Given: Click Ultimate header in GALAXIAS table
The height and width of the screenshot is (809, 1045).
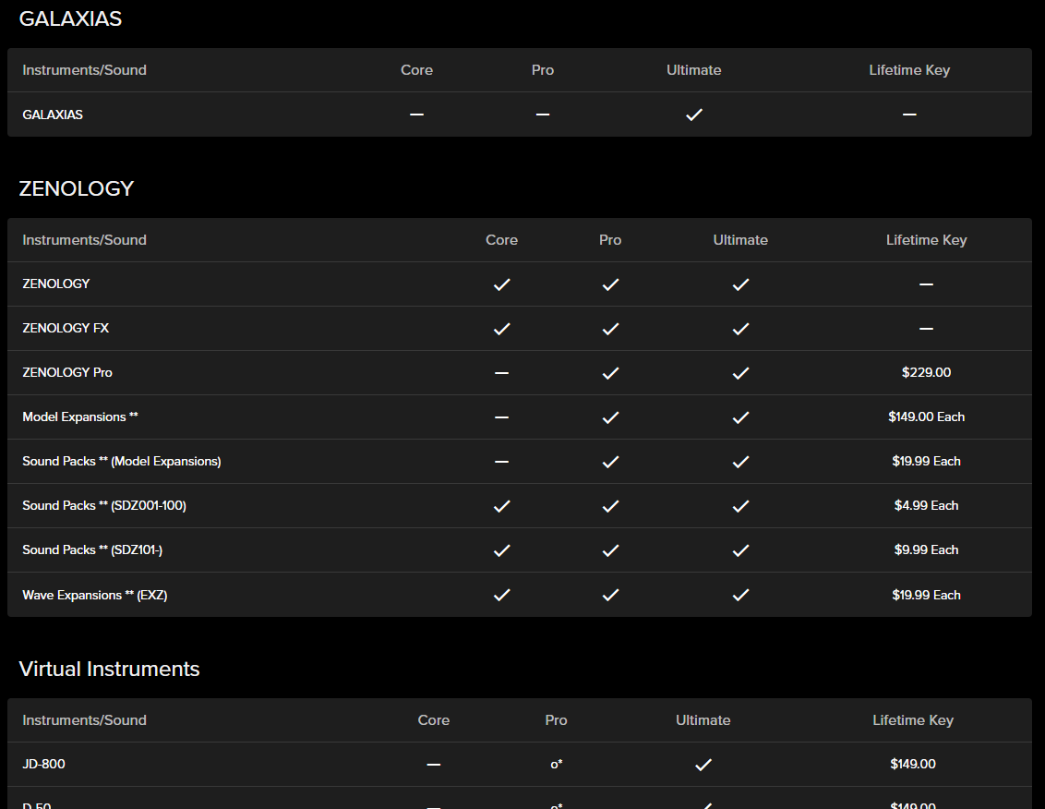Looking at the screenshot, I should coord(694,70).
